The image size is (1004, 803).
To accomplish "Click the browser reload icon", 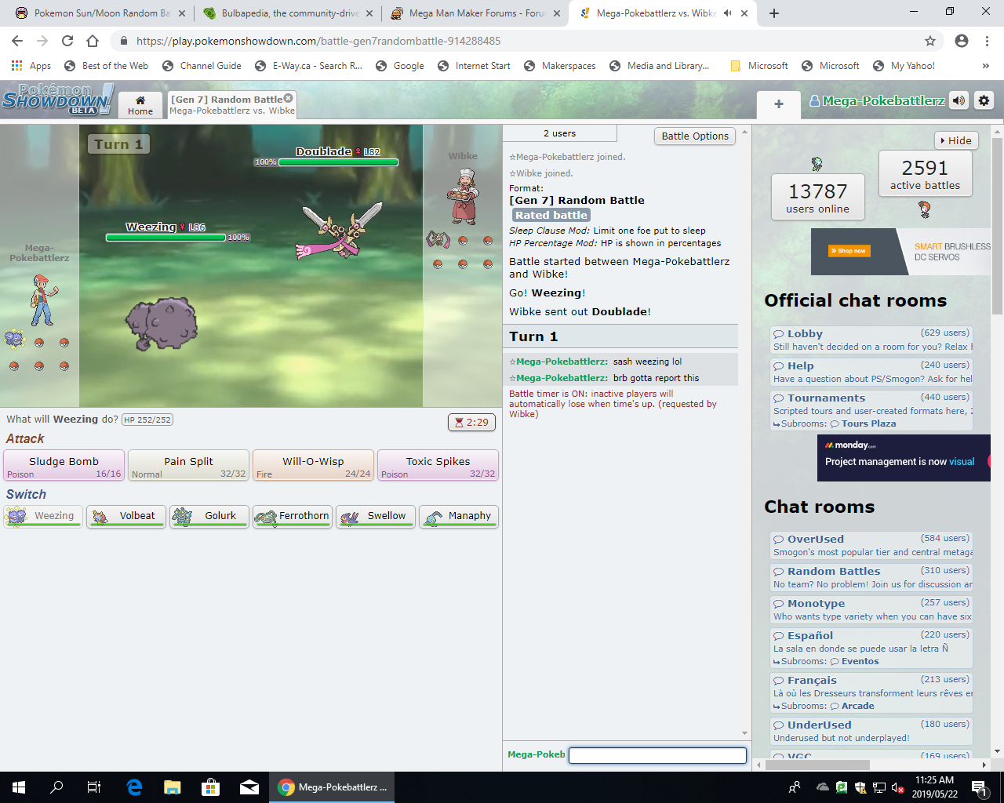I will tap(67, 41).
